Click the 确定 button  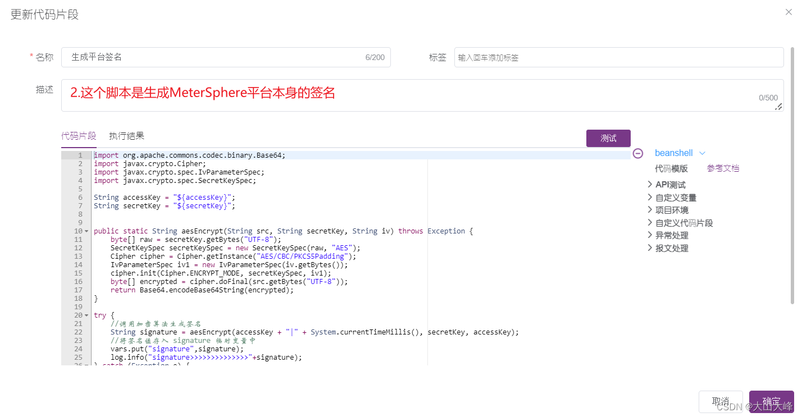771,401
